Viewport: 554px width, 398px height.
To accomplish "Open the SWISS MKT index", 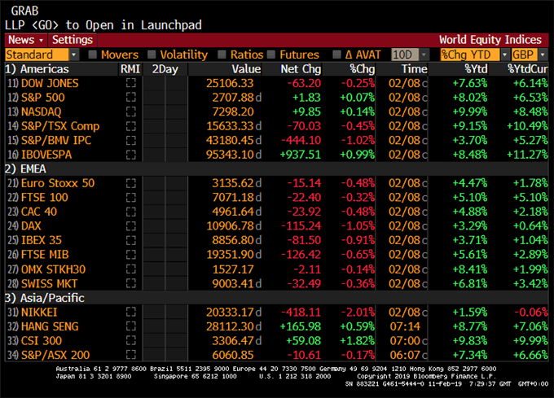I will point(49,284).
